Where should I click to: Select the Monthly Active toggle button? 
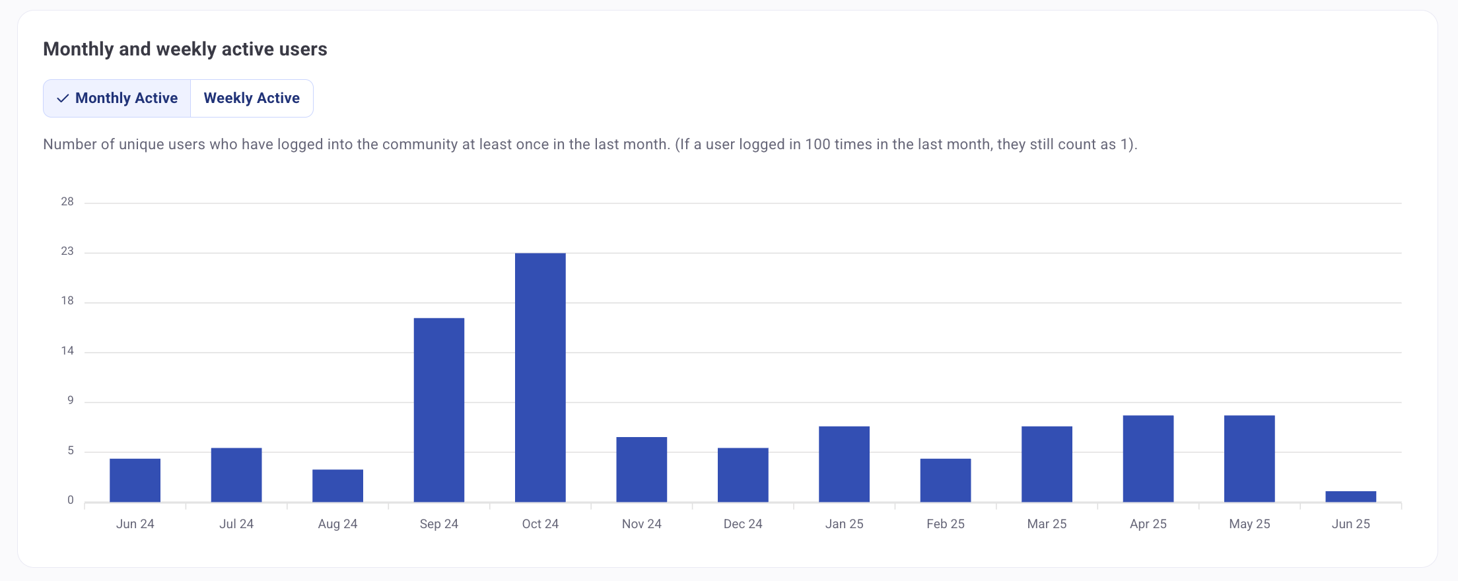pyautogui.click(x=118, y=98)
